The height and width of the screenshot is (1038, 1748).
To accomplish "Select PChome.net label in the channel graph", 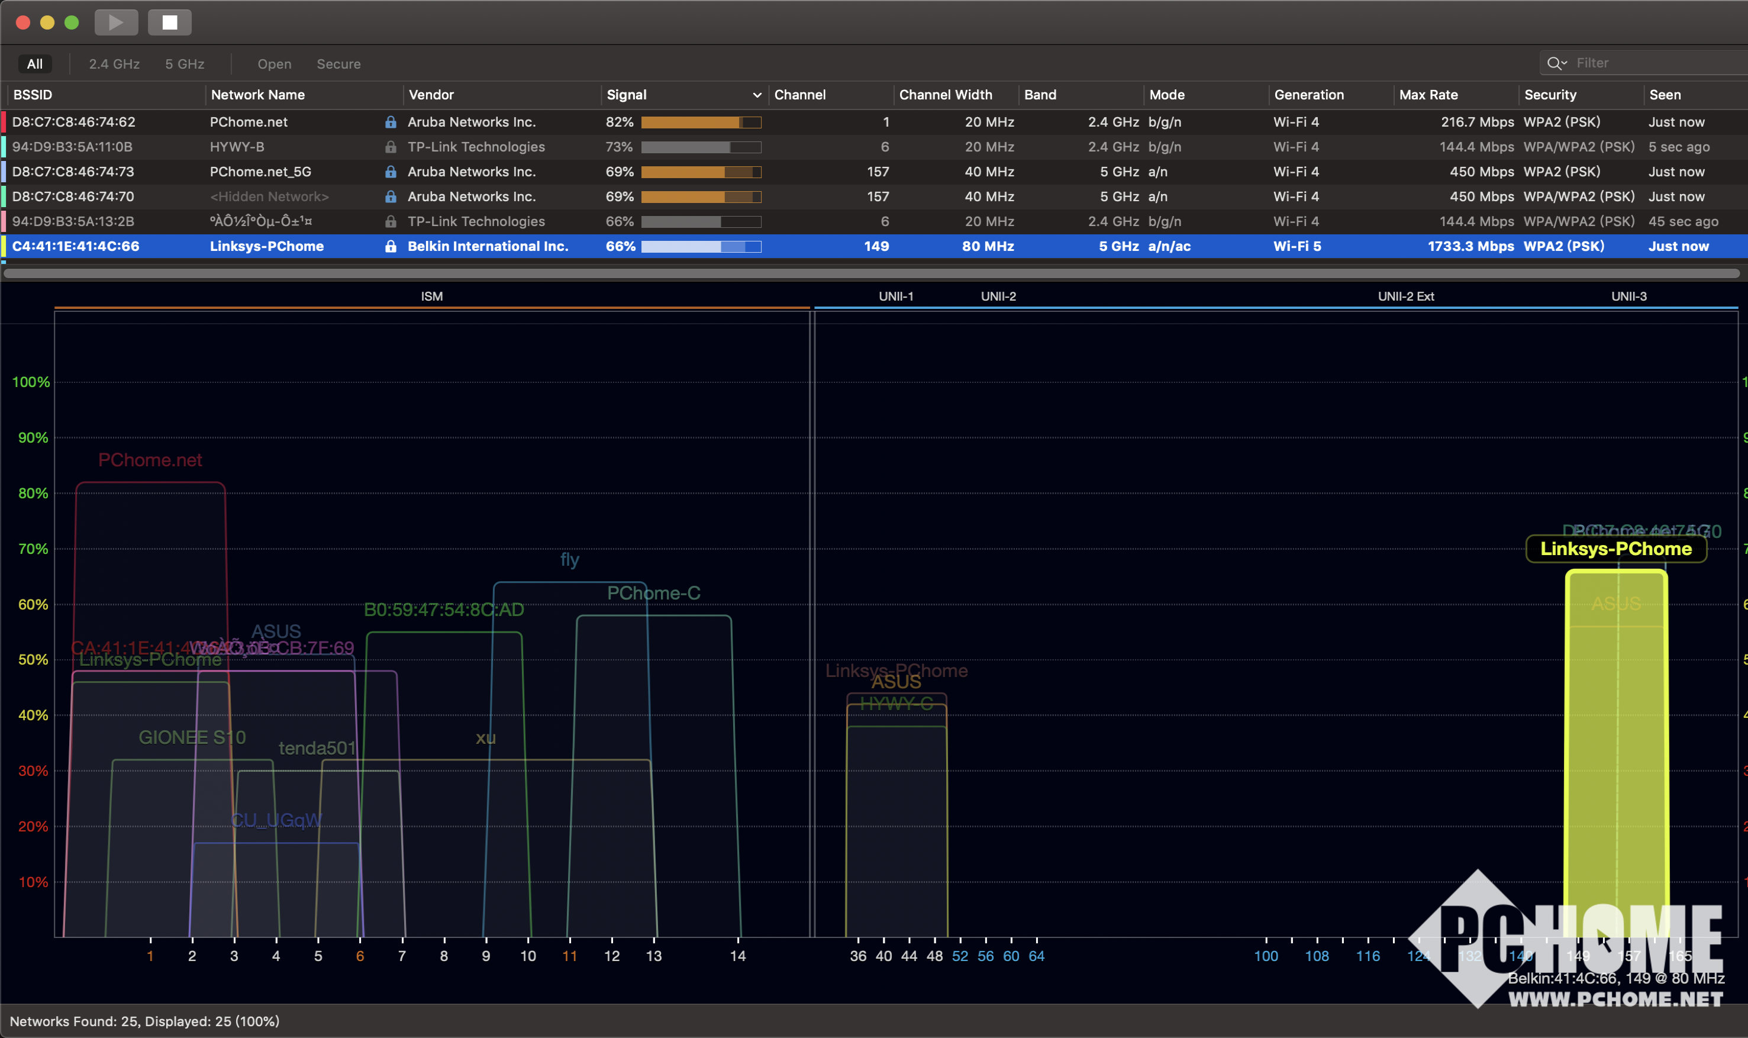I will (150, 460).
